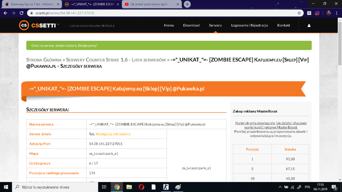Viewport: 342px width, 192px height.
Task: Expand the system tray hidden icons
Action: [280, 187]
